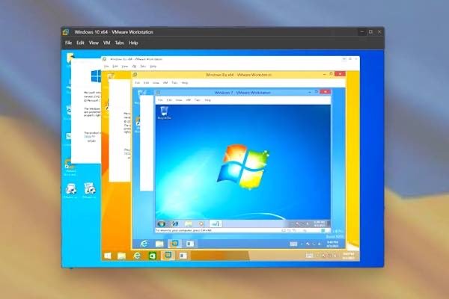
Task: Click rightmost app icon on blue Windows 8 taskbar
Action: pos(189,244)
